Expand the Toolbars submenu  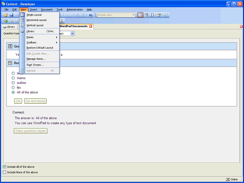coord(42,42)
